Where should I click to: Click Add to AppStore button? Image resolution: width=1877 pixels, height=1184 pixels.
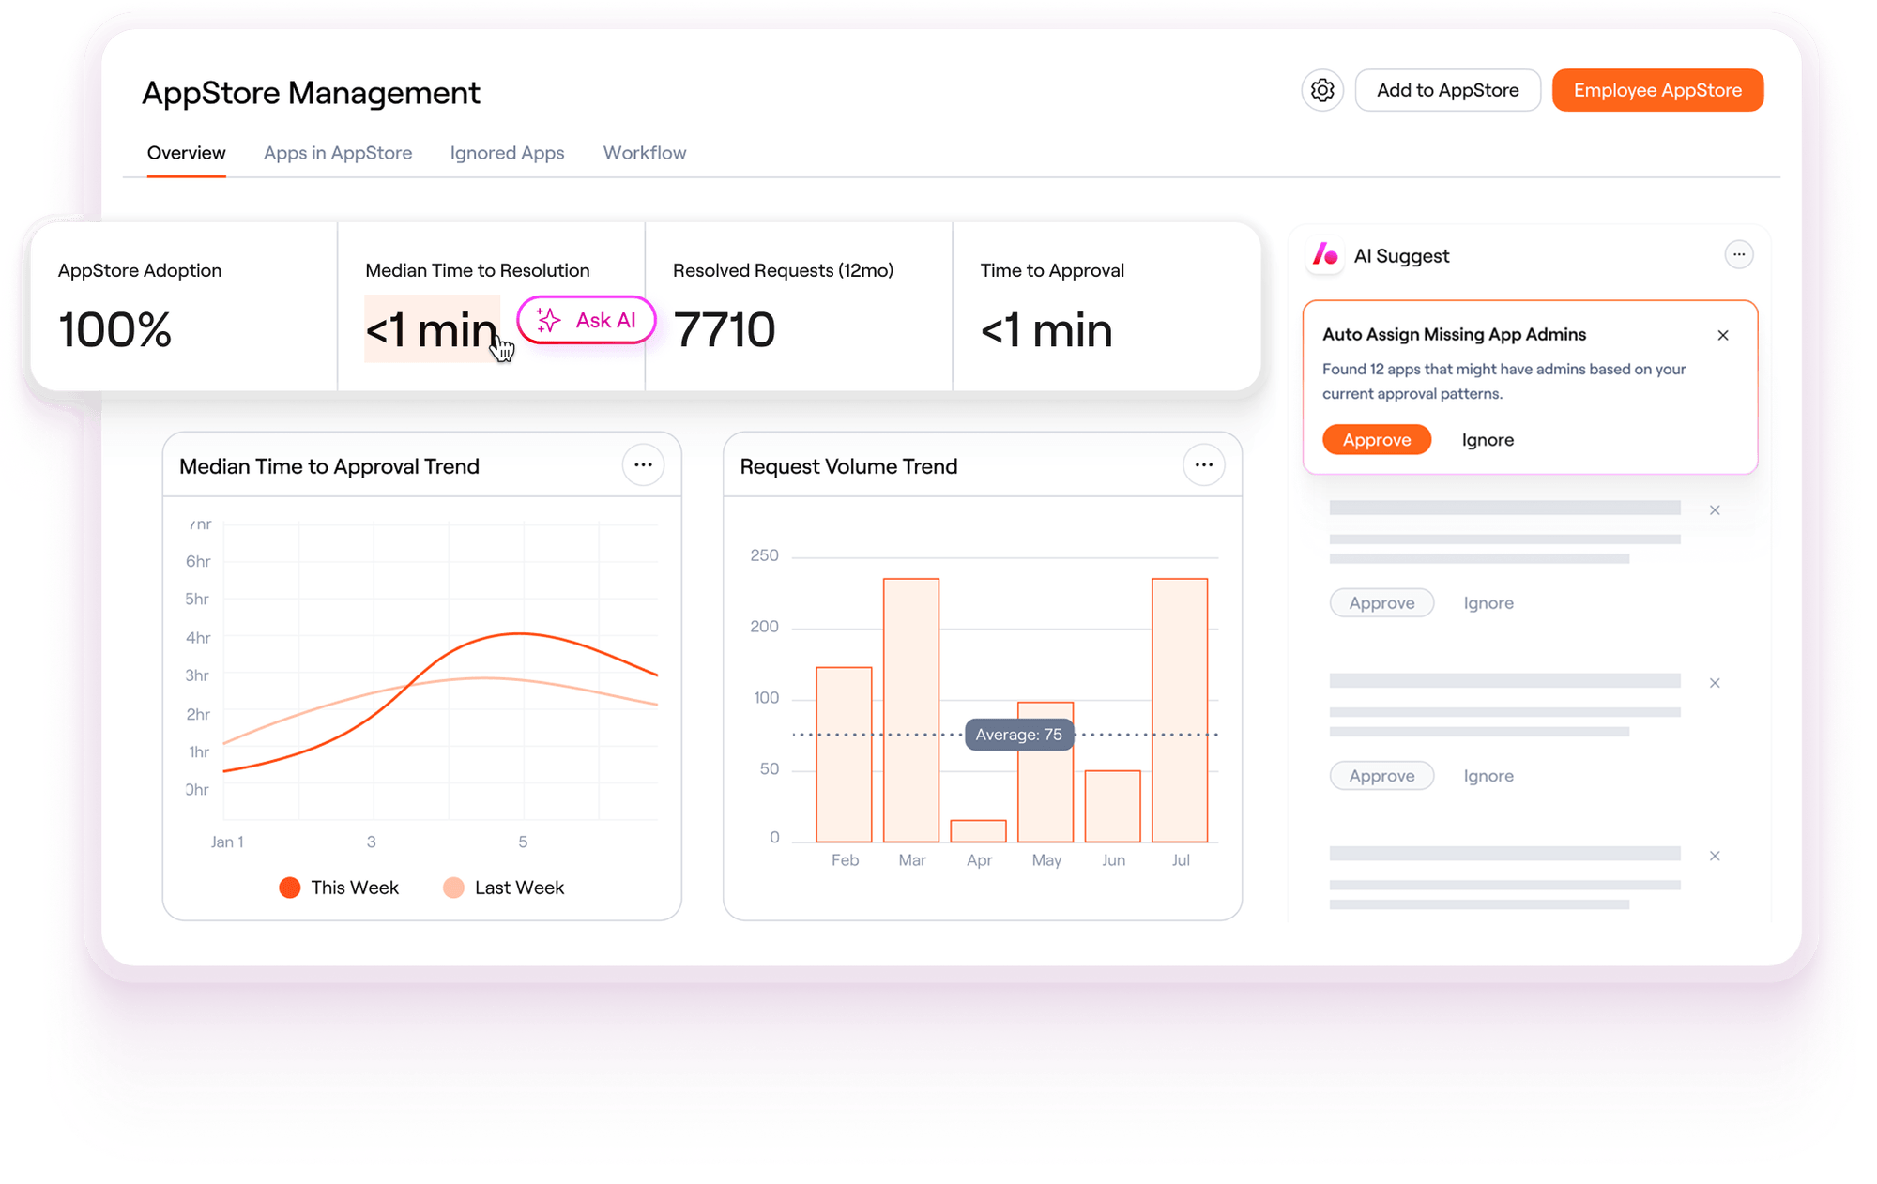coord(1447,90)
